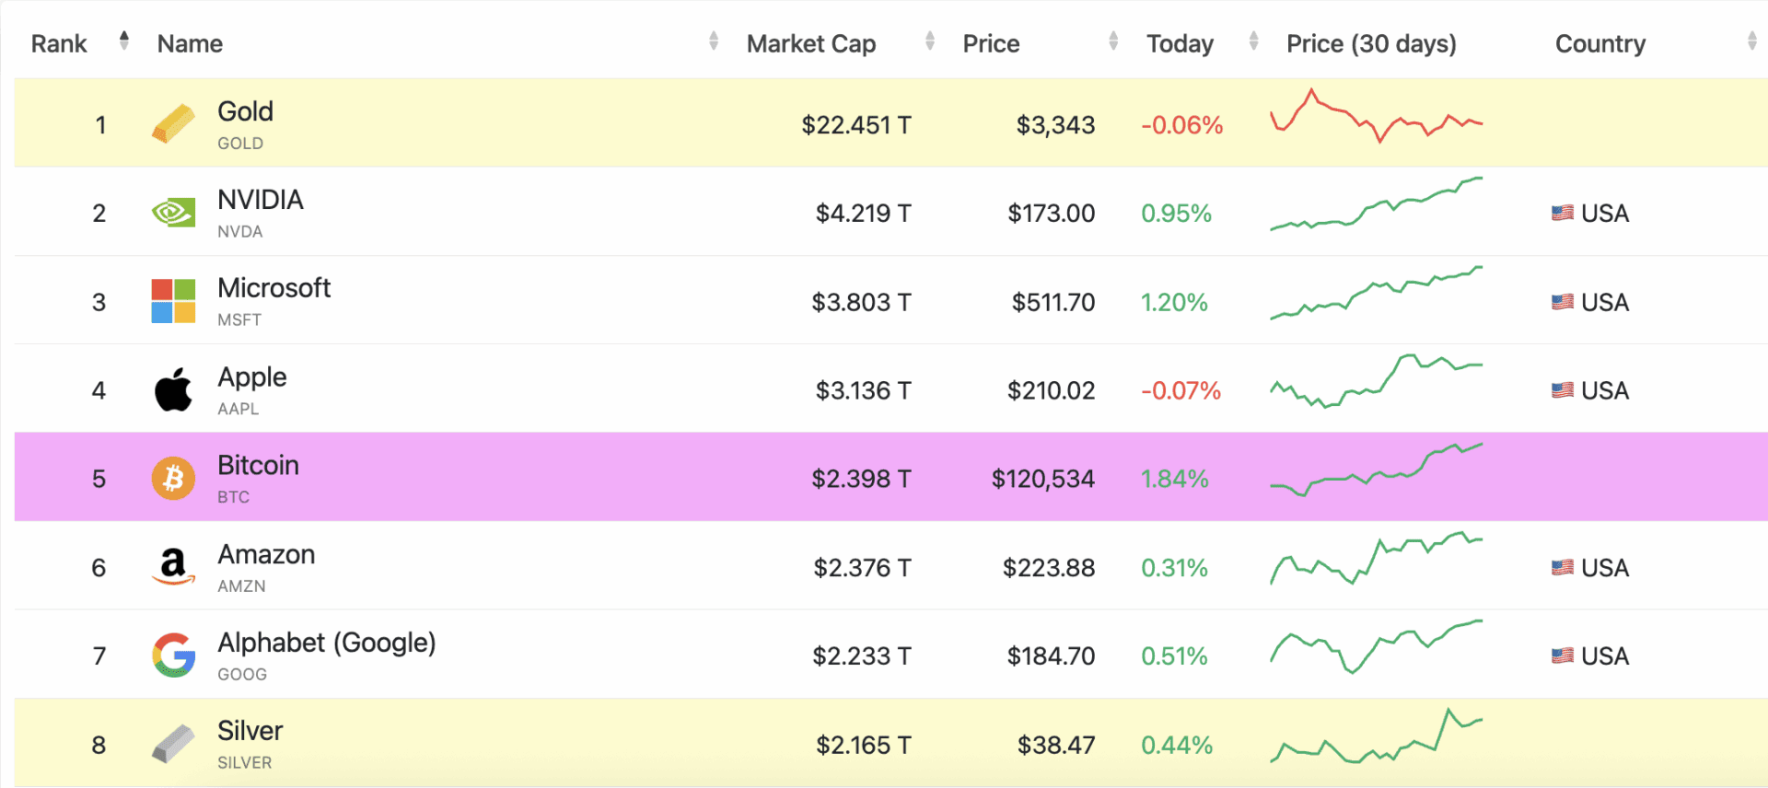
Task: Click the USA flag in Microsoft row
Action: (1562, 302)
